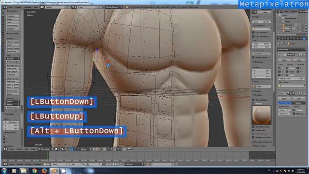Open the Select menu in 3D view header
This screenshot has height=174, width=309.
[x=19, y=149]
